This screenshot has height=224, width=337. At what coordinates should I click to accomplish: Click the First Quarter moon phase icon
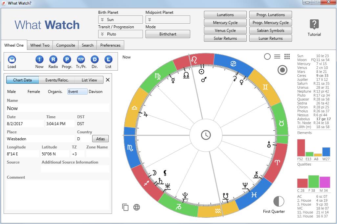(x=279, y=201)
